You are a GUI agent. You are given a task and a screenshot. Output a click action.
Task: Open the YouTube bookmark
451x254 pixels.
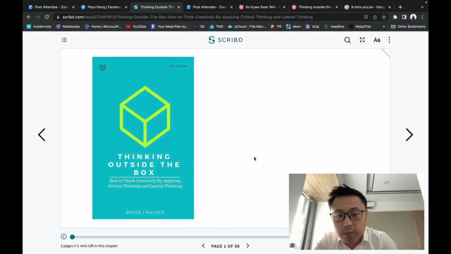136,26
